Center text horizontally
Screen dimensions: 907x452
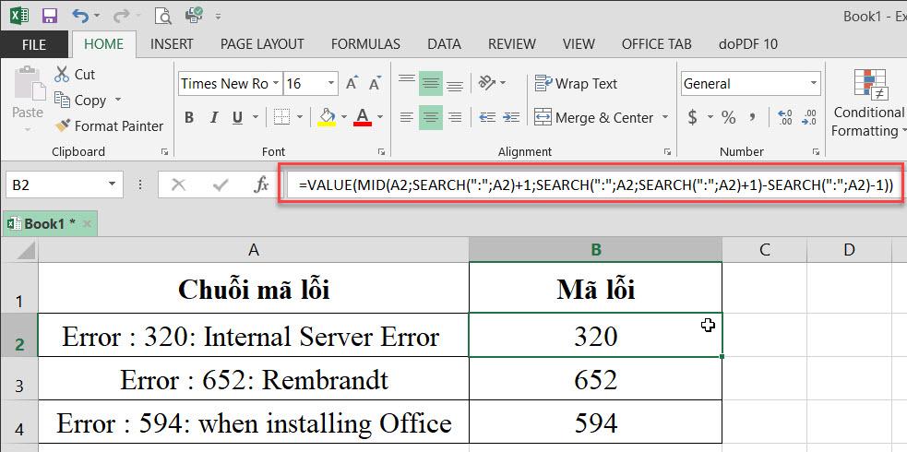pos(430,117)
